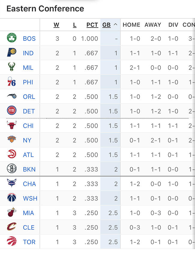Click the Milwaukee Bucks logo icon
Image resolution: width=195 pixels, height=254 pixels.
point(12,67)
